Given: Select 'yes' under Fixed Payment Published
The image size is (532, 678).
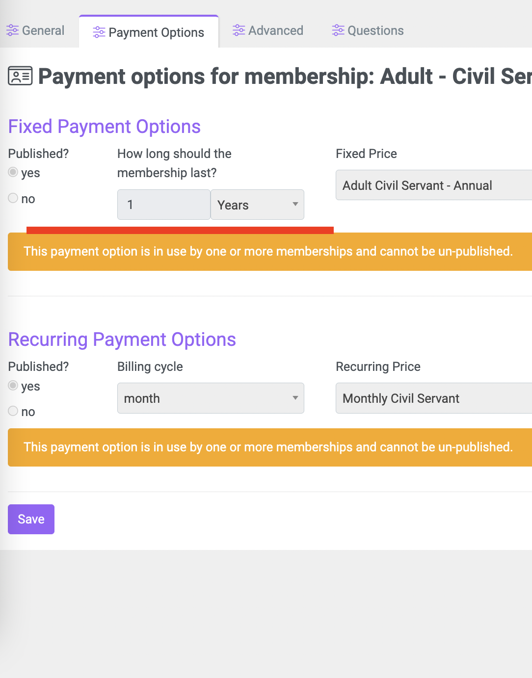Looking at the screenshot, I should [x=13, y=172].
